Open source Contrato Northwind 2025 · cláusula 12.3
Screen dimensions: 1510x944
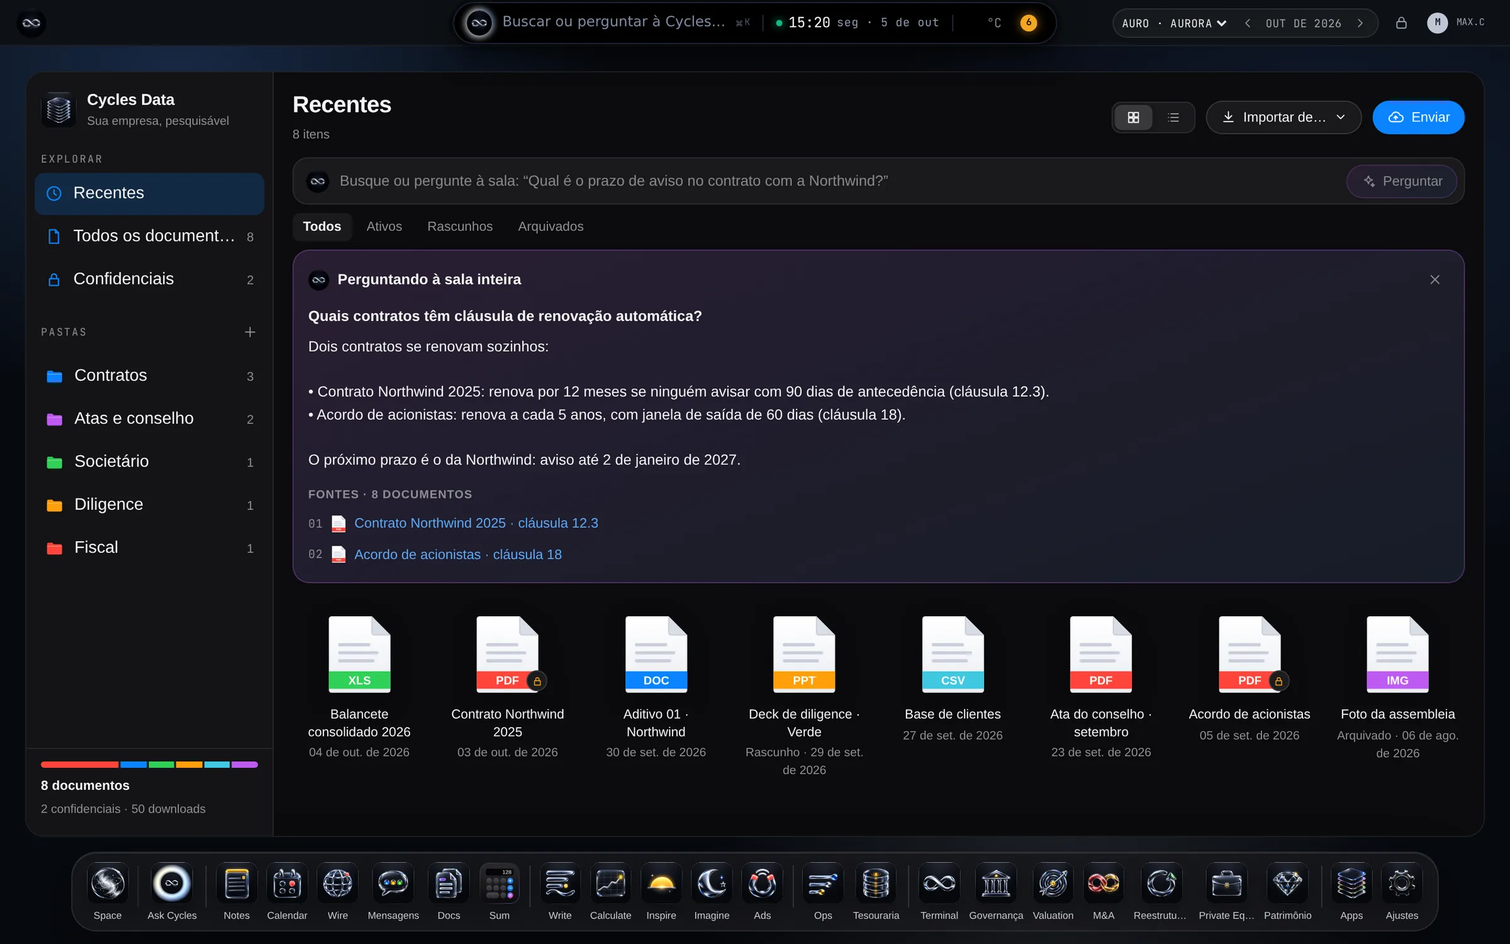tap(476, 523)
